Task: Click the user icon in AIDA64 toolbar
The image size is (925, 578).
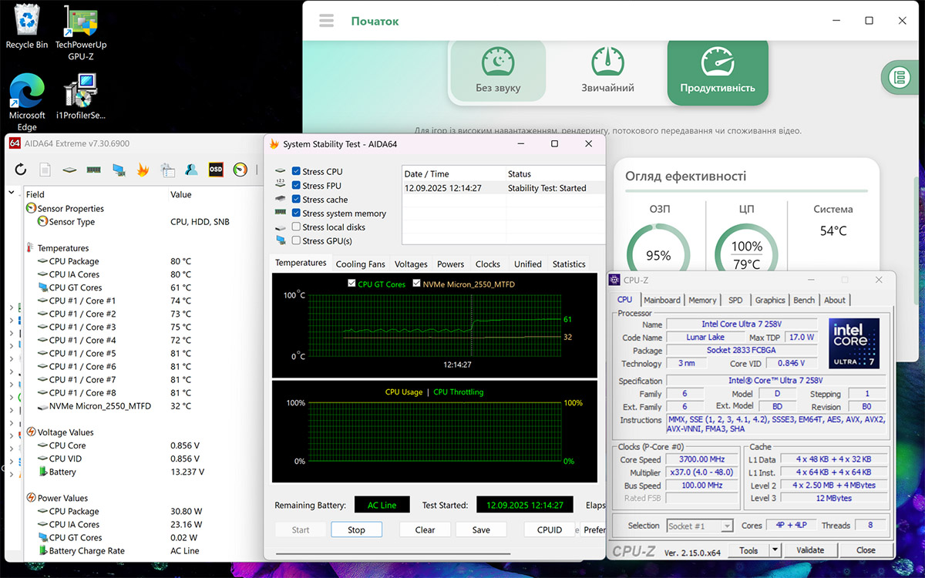Action: (x=193, y=170)
